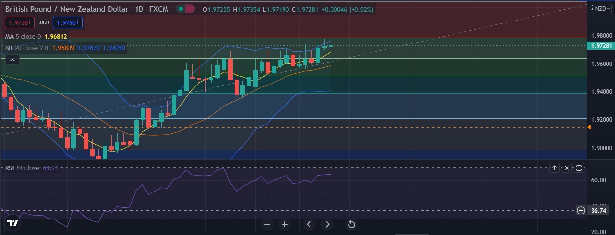Click the 36.74 crosshair value label
This screenshot has width=615, height=235.
click(599, 211)
